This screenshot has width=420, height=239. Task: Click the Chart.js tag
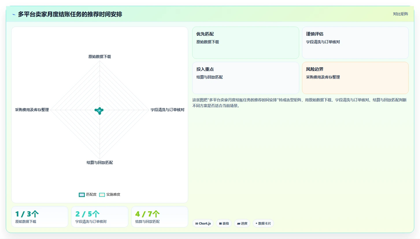pyautogui.click(x=203, y=223)
